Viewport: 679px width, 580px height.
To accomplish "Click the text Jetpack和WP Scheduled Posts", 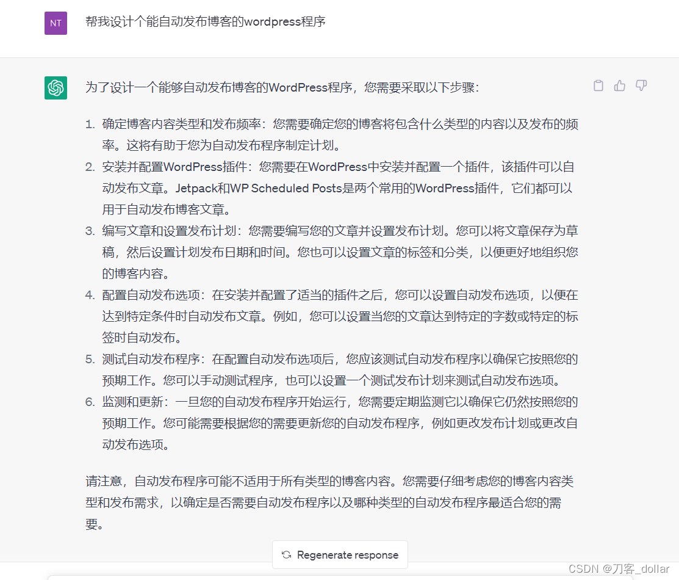I will tap(259, 188).
